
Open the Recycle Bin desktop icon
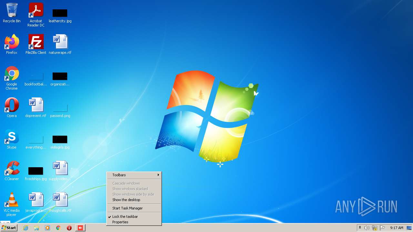point(12,13)
